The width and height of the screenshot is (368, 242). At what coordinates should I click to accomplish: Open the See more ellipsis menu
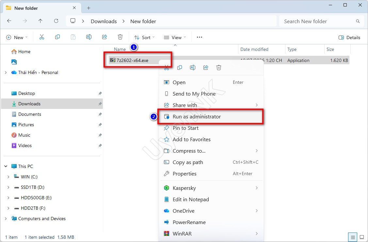tap(200, 37)
